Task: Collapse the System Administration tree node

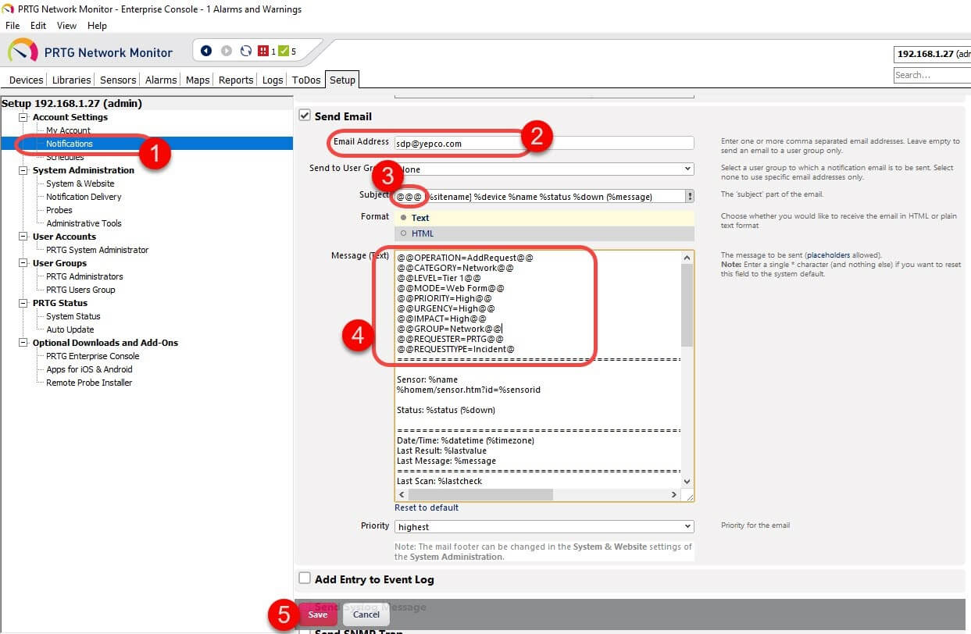Action: [x=23, y=170]
